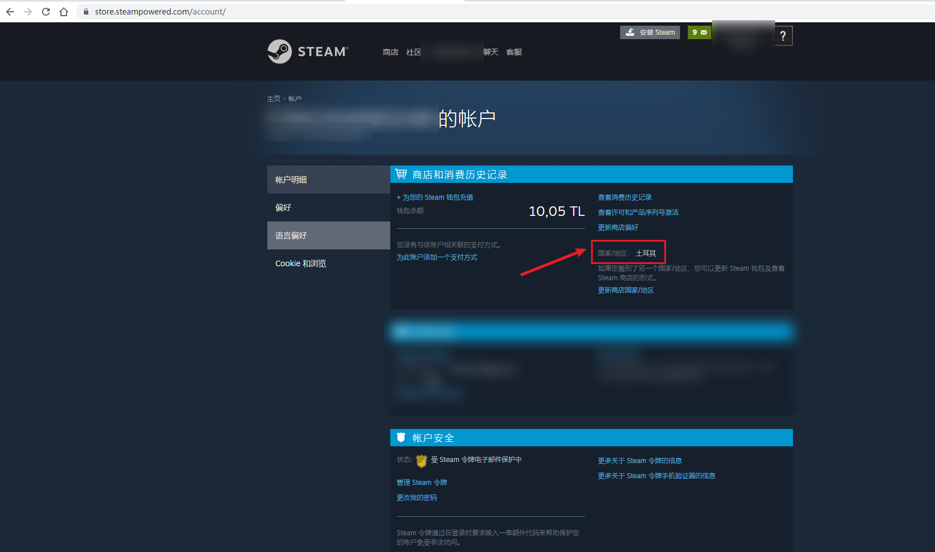Open the green notifications mail badge
Viewport: 935px width, 552px height.
[699, 32]
